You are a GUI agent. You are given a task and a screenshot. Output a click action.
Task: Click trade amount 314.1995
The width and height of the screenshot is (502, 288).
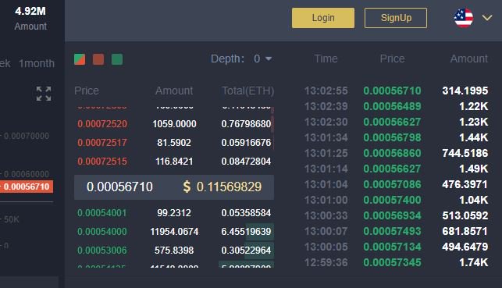[x=465, y=91]
